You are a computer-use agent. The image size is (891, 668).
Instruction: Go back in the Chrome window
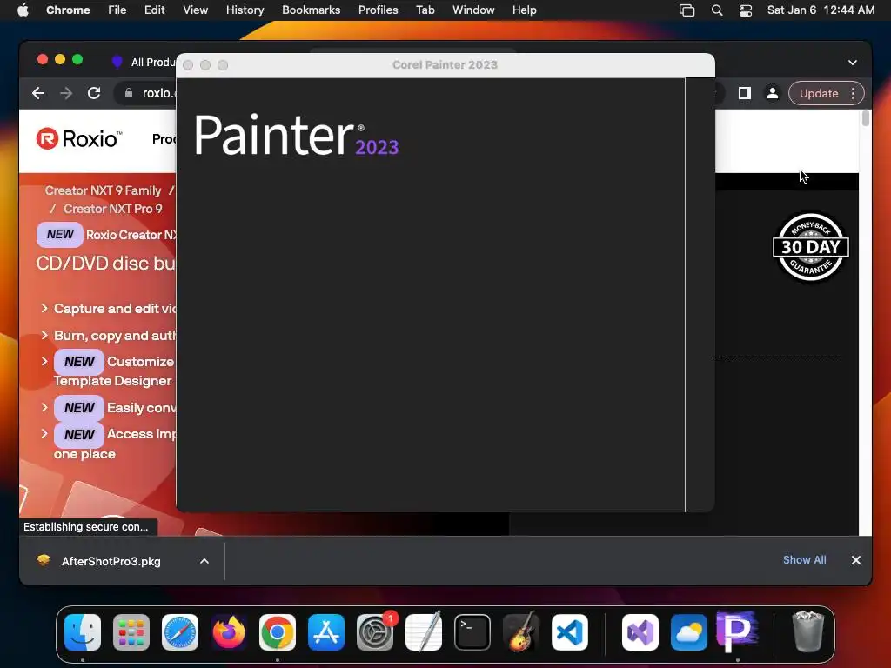(38, 93)
